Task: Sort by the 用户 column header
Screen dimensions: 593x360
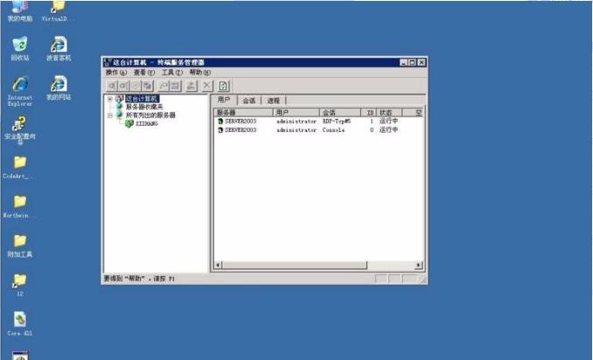Action: 296,113
